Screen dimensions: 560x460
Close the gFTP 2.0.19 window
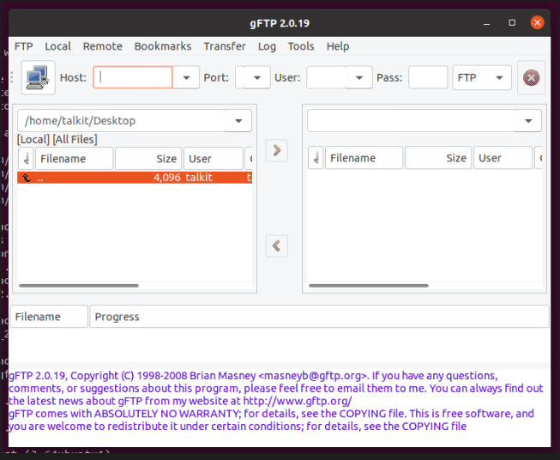click(x=537, y=23)
